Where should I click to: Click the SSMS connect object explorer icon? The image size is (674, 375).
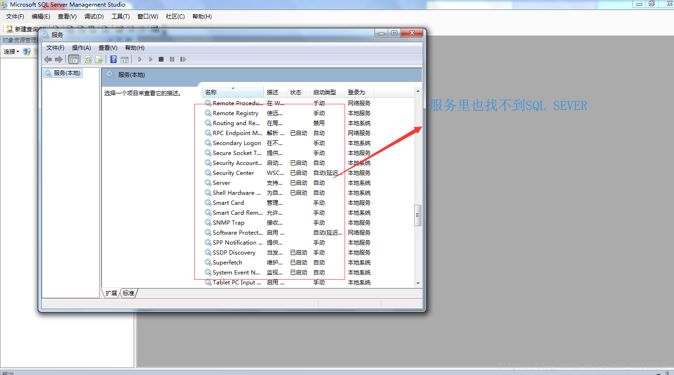(27, 51)
